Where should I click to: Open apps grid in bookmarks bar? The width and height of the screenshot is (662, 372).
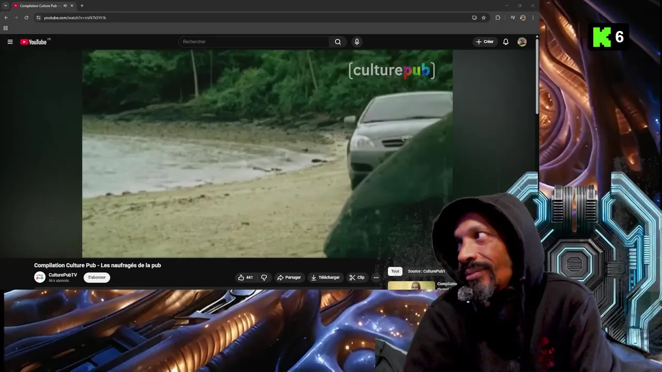[6, 28]
